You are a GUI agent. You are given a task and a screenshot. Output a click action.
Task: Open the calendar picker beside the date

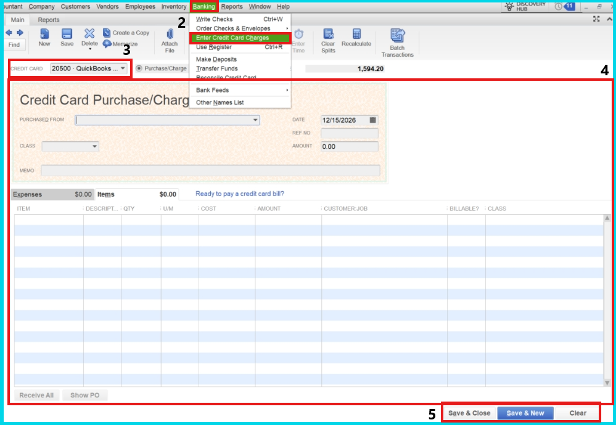tap(373, 120)
